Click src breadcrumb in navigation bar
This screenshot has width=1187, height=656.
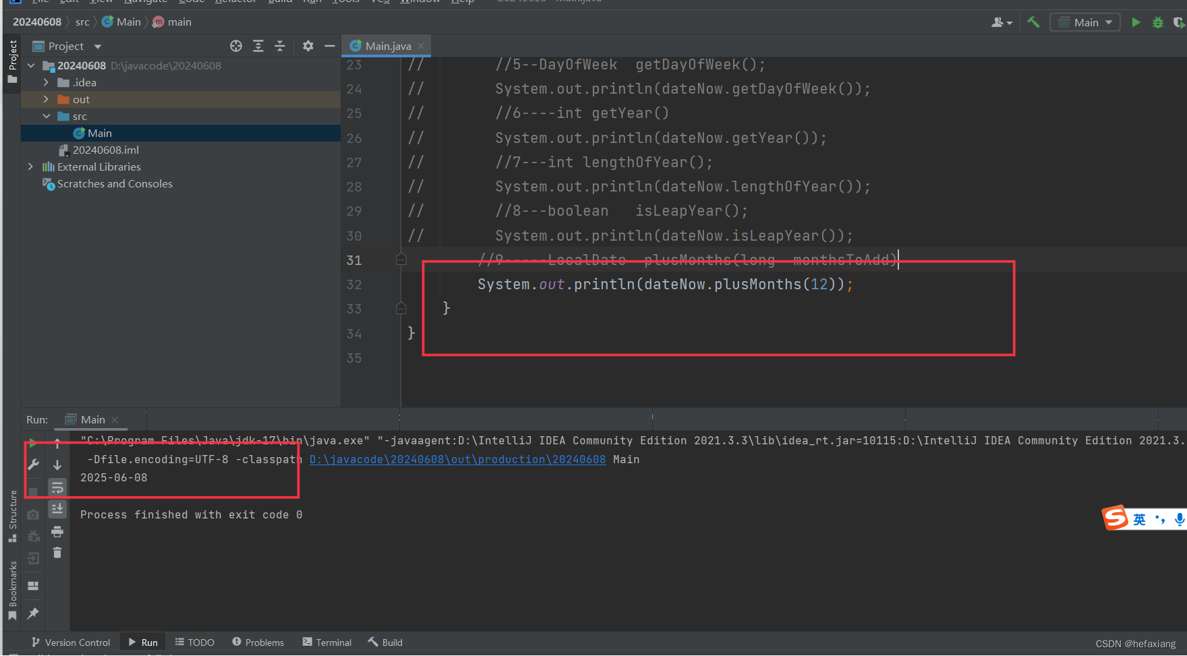point(82,22)
